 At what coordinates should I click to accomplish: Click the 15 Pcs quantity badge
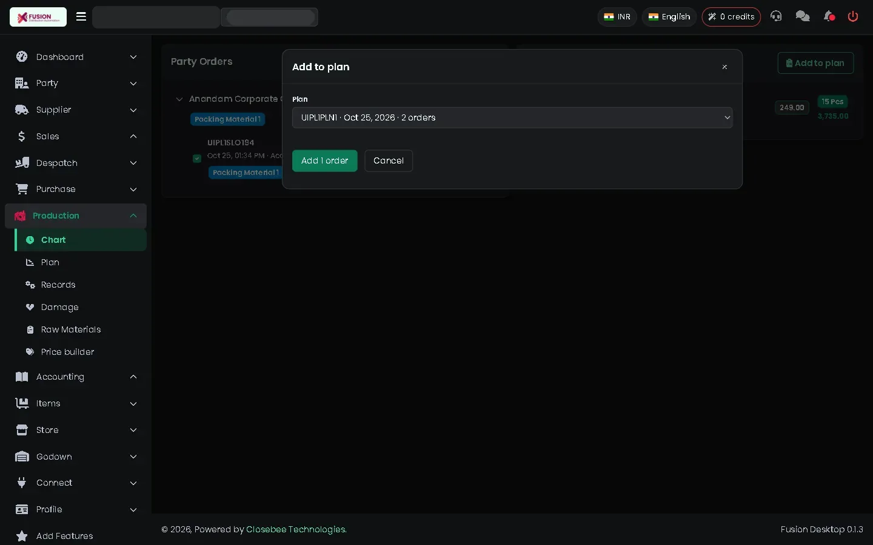(x=832, y=102)
